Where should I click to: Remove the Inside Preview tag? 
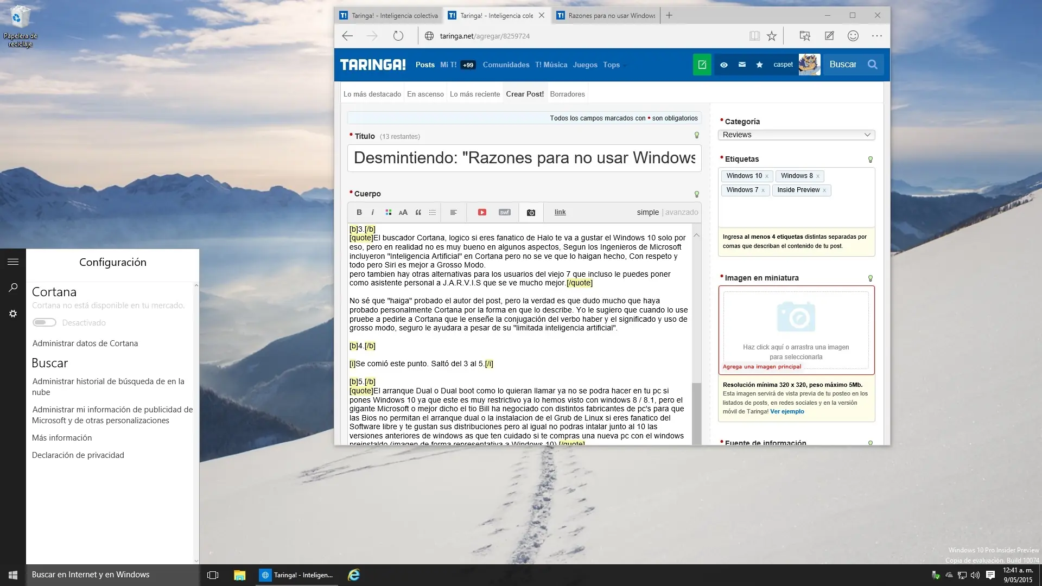824,190
